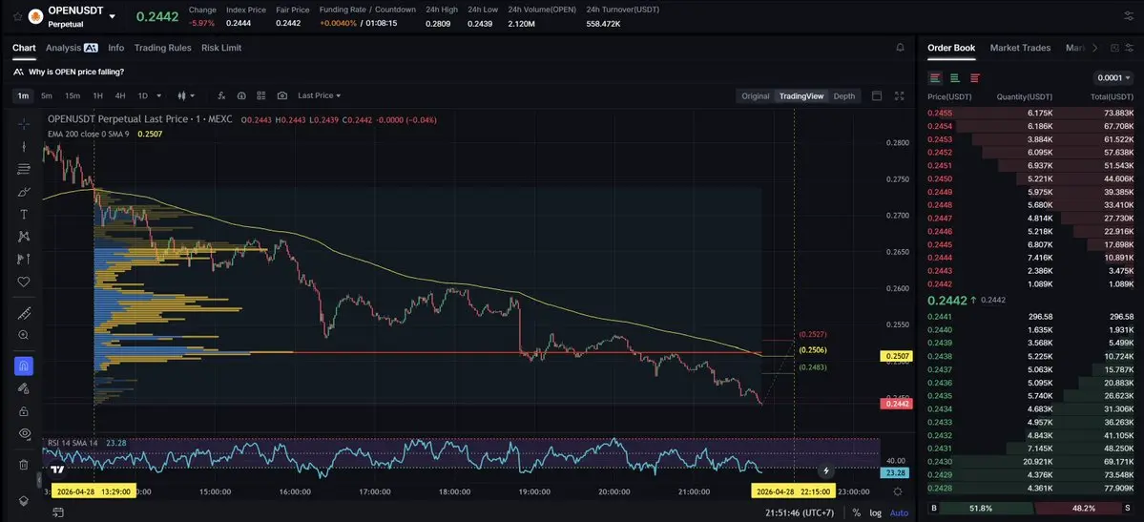Select the 1H timeframe
This screenshot has height=522, width=1144.
point(97,95)
